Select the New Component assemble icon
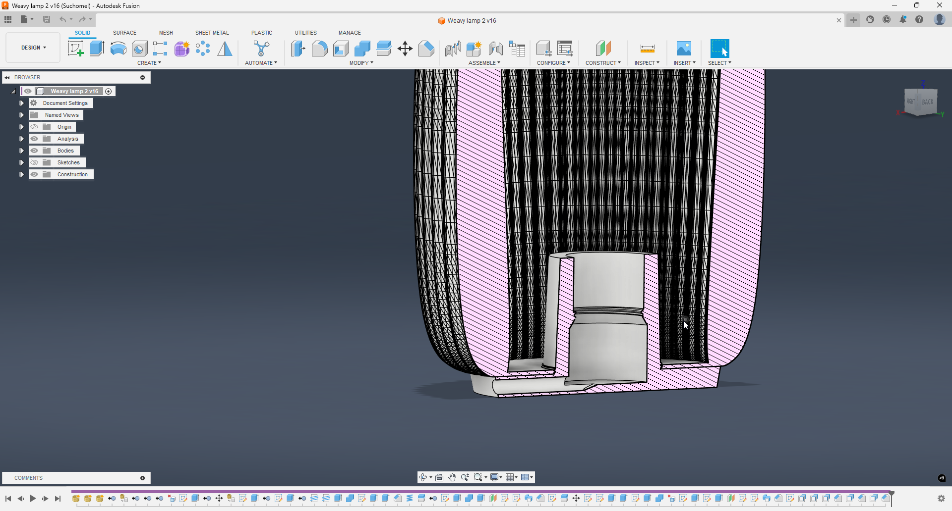Viewport: 952px width, 511px height. tap(474, 49)
